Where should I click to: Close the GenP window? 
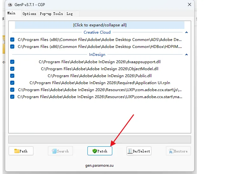coord(190,4)
